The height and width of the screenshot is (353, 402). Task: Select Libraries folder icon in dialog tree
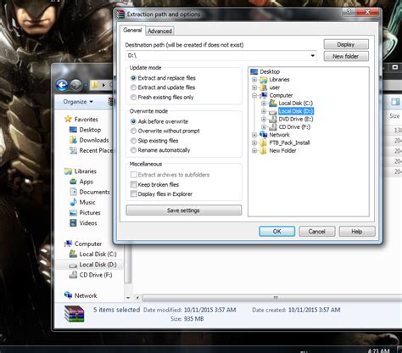coord(264,80)
